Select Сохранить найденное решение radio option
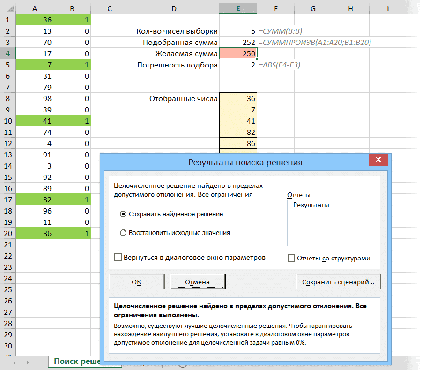Screen dimensions: 422x370 click(x=124, y=214)
